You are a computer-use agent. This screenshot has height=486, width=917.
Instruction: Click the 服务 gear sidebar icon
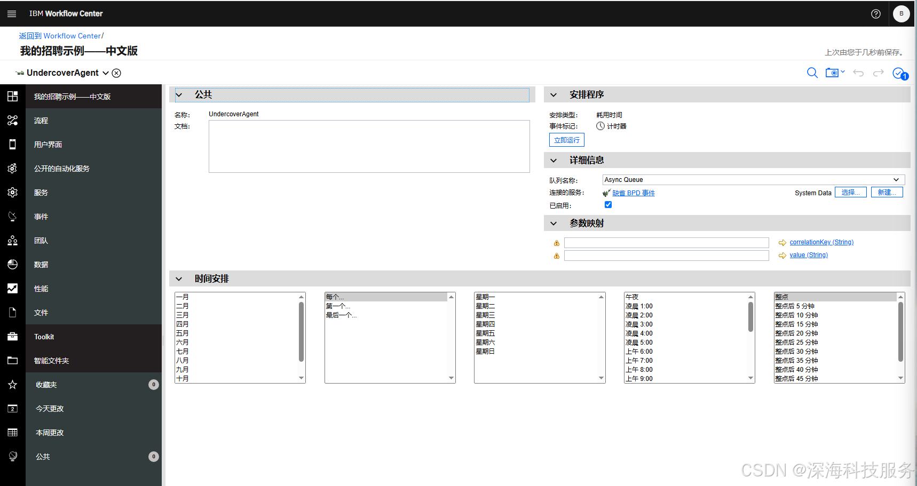13,193
